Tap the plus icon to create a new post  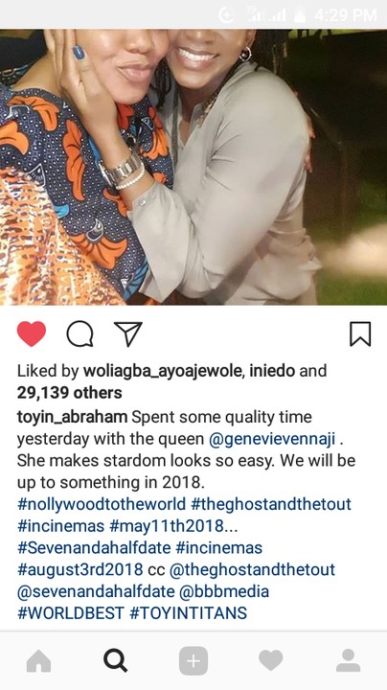pyautogui.click(x=193, y=661)
